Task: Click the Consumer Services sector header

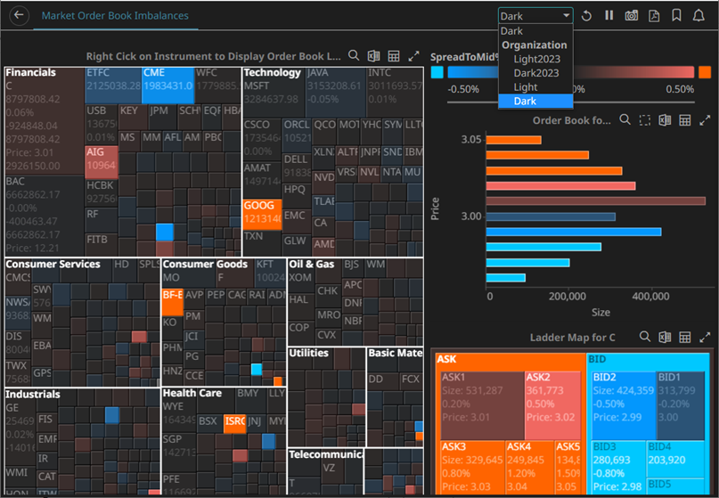Action: [x=53, y=264]
